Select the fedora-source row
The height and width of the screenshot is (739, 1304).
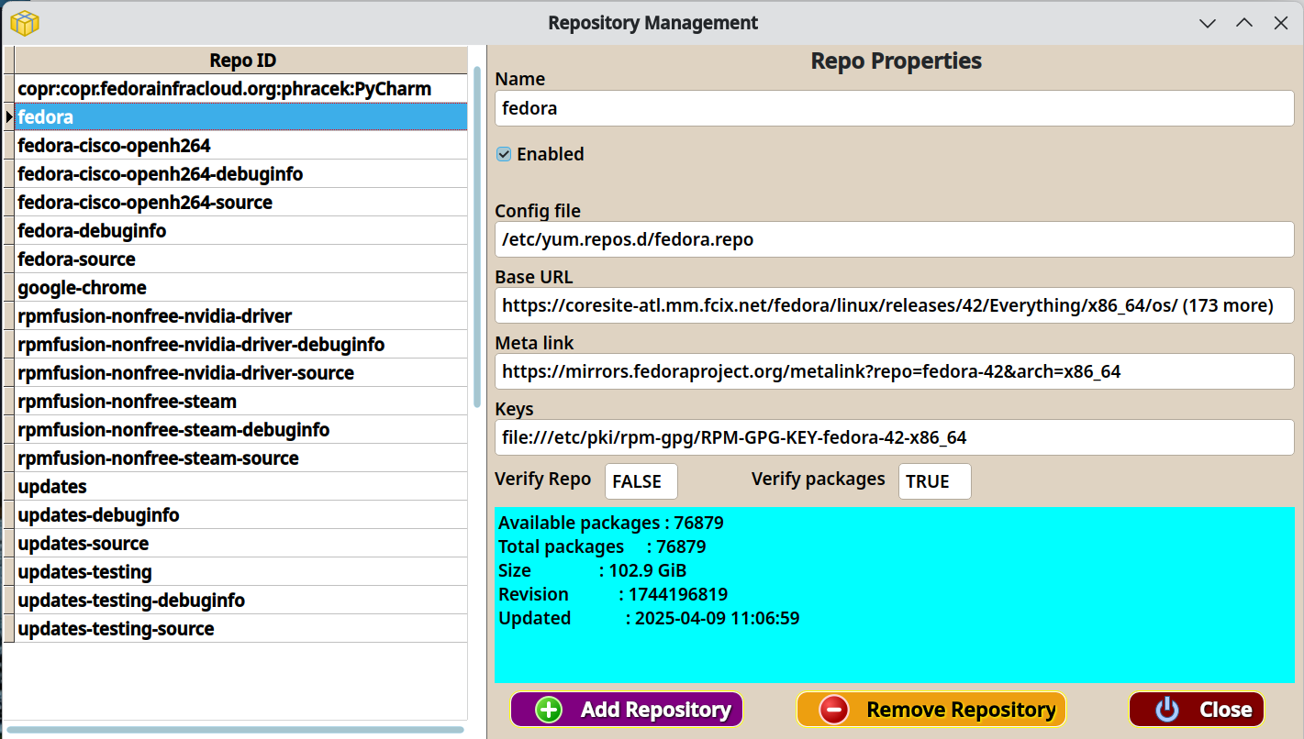(x=241, y=259)
